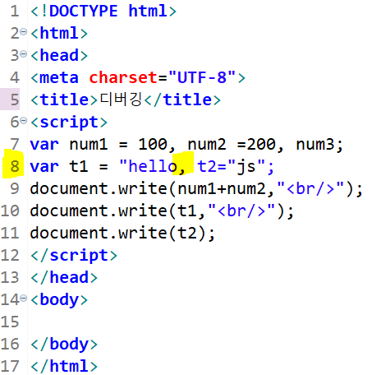Image resolution: width=372 pixels, height=375 pixels.
Task: Click the meta tag name
Action: tap(59, 77)
